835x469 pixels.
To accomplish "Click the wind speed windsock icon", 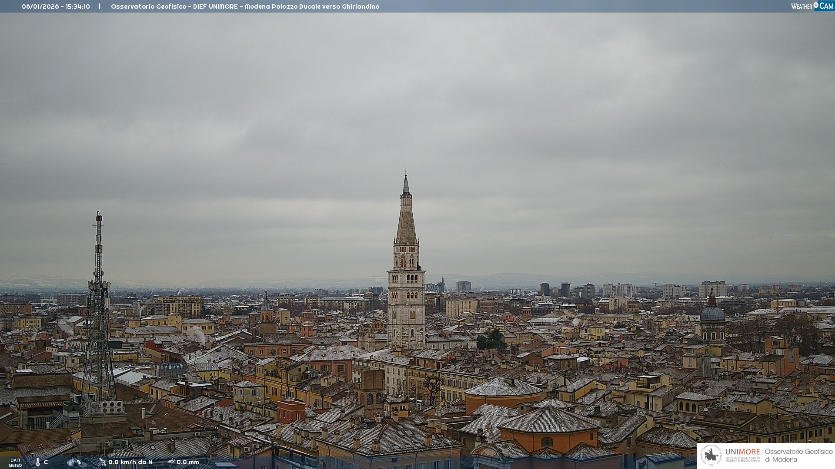I will pos(103,462).
